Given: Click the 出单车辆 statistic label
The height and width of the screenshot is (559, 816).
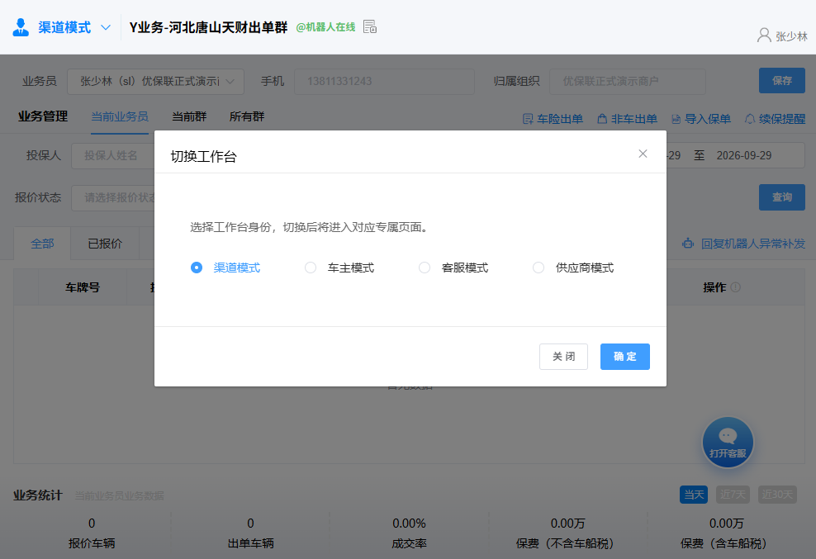Looking at the screenshot, I should tap(250, 543).
